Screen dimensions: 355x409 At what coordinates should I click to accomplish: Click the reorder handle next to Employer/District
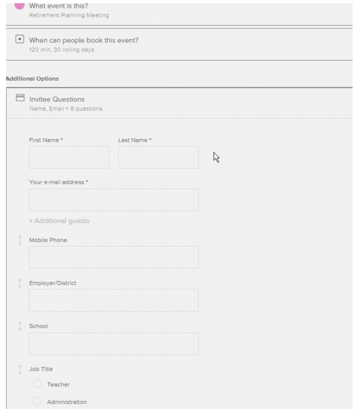pyautogui.click(x=20, y=283)
